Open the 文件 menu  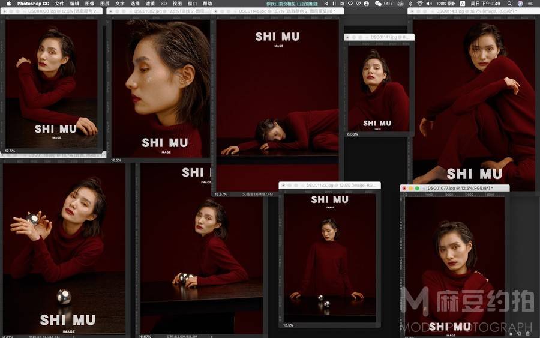(59, 4)
